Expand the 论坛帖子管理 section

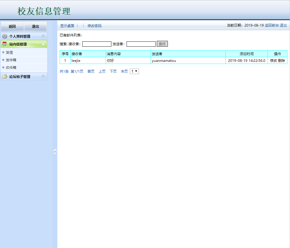tap(44, 76)
